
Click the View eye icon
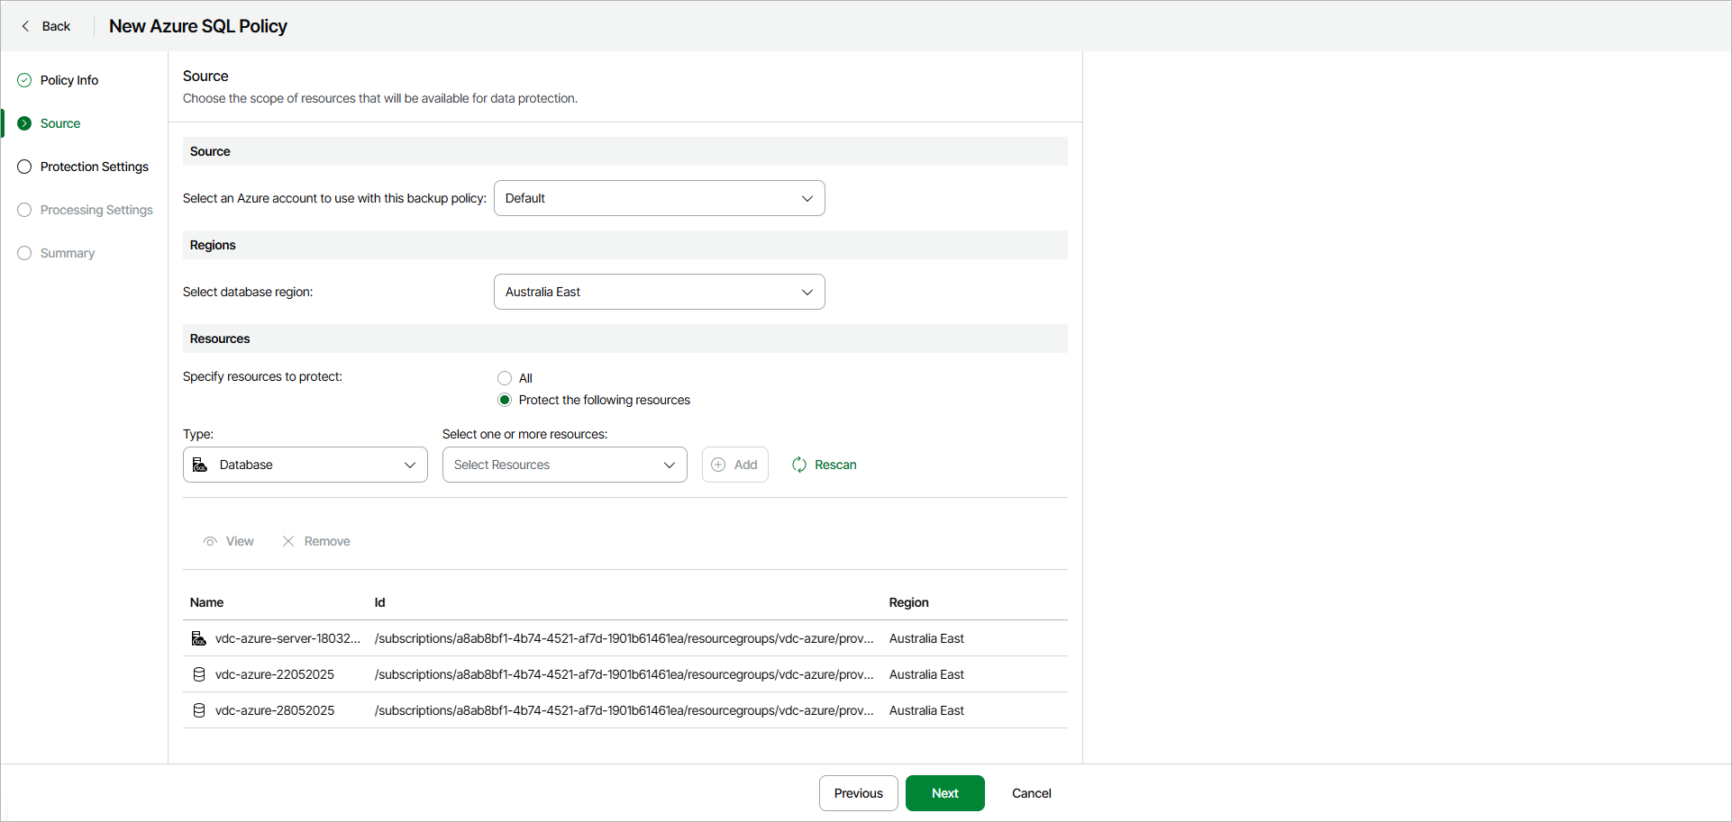coord(210,541)
